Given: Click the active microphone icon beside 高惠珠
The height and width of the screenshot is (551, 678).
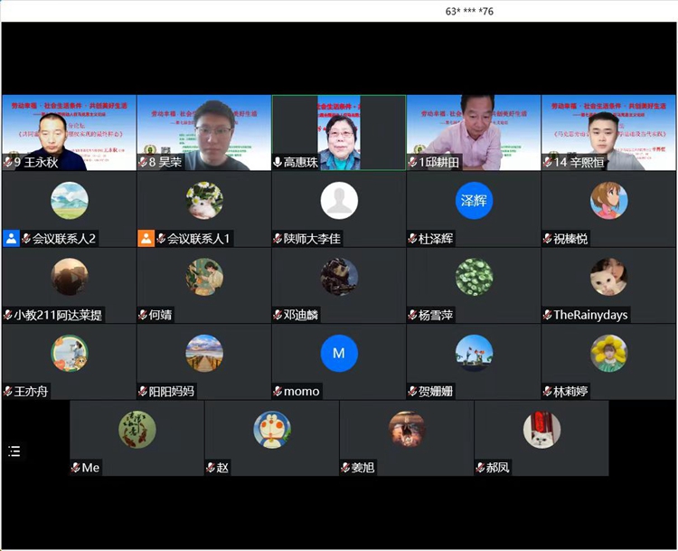Looking at the screenshot, I should pos(278,163).
